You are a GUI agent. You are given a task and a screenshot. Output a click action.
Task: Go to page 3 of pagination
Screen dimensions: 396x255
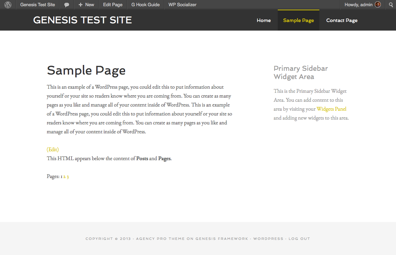click(68, 177)
